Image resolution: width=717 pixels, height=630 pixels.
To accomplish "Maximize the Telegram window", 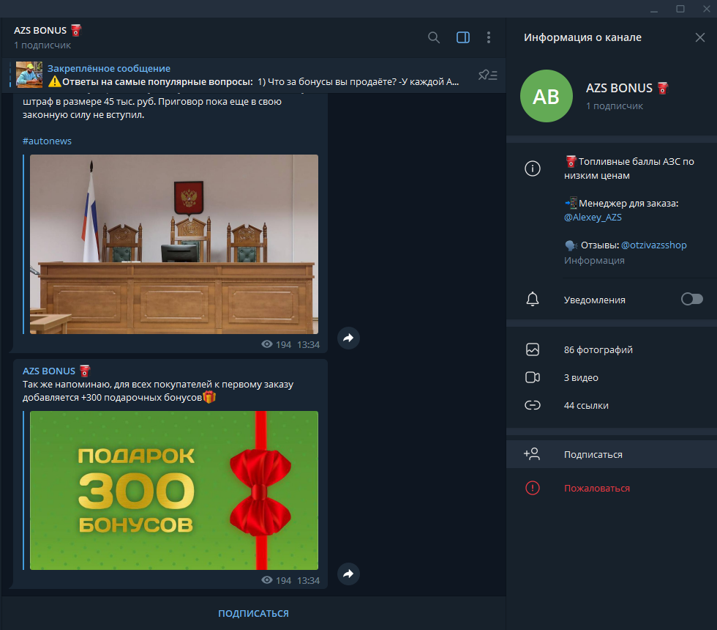I will tap(680, 9).
